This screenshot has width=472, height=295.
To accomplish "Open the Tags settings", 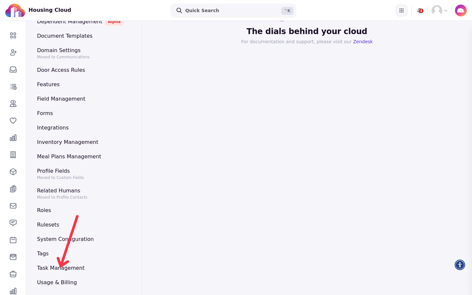I will click(43, 253).
